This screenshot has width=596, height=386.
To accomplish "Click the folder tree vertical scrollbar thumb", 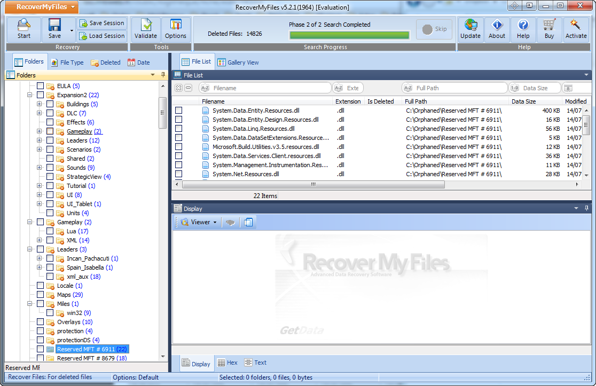I will [x=162, y=113].
